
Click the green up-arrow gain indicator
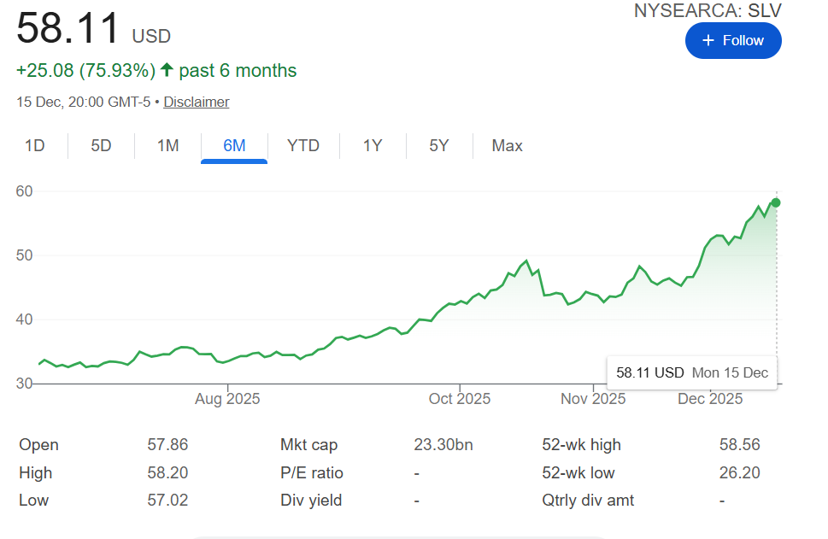167,71
